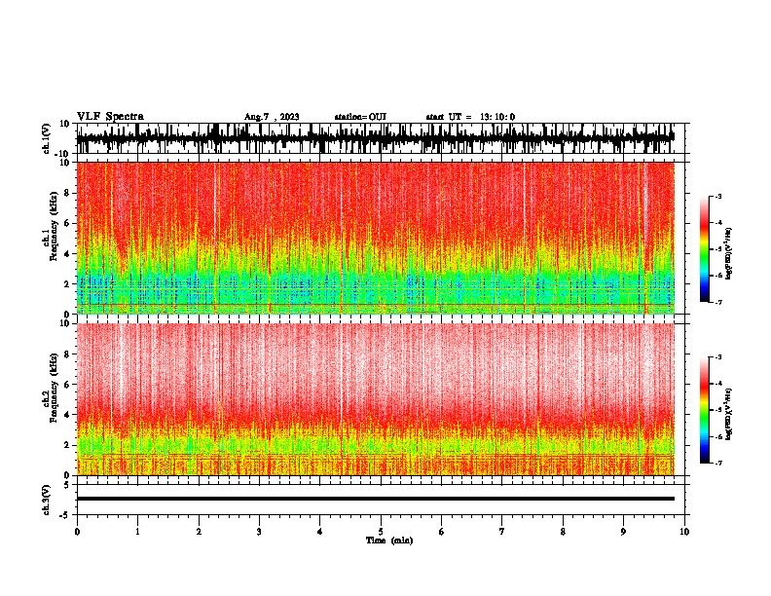Screen dimensions: 771x596
Task: Click the "-7" label on ch.2 color bar
Action: click(x=718, y=464)
